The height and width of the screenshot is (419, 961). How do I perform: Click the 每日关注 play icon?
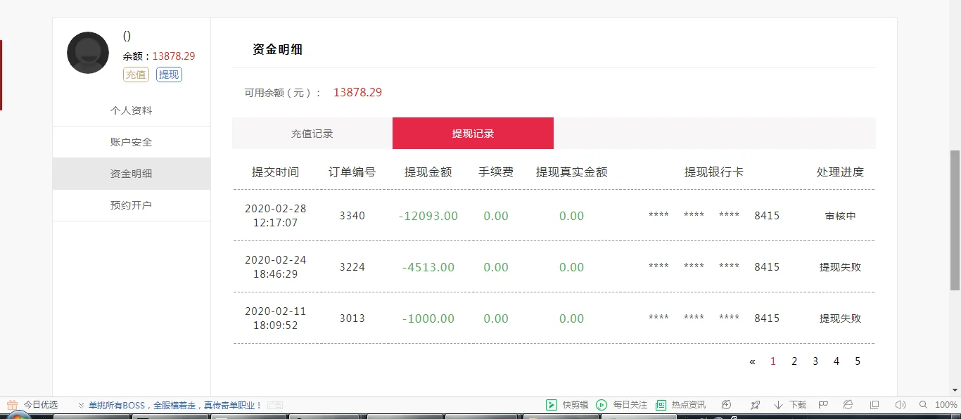click(602, 405)
